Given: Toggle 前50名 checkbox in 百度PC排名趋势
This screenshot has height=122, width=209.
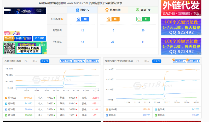Looking at the screenshot, I should pos(6,104).
